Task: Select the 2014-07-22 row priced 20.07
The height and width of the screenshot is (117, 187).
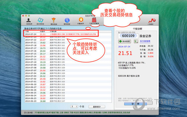Action: pos(68,40)
